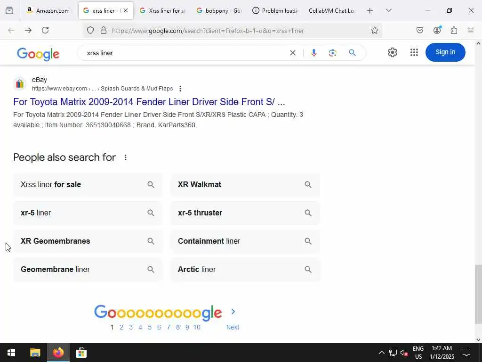This screenshot has width=482, height=362.
Task: Click the Sign in button
Action: click(445, 52)
